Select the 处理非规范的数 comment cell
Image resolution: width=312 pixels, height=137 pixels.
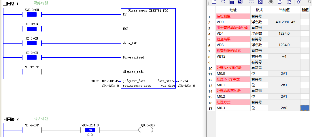coord(233,91)
